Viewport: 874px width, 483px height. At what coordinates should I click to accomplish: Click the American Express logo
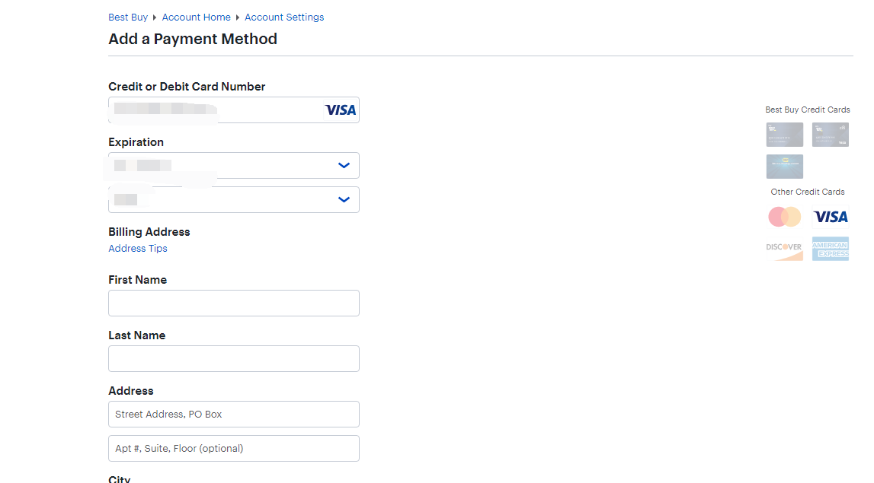[830, 249]
